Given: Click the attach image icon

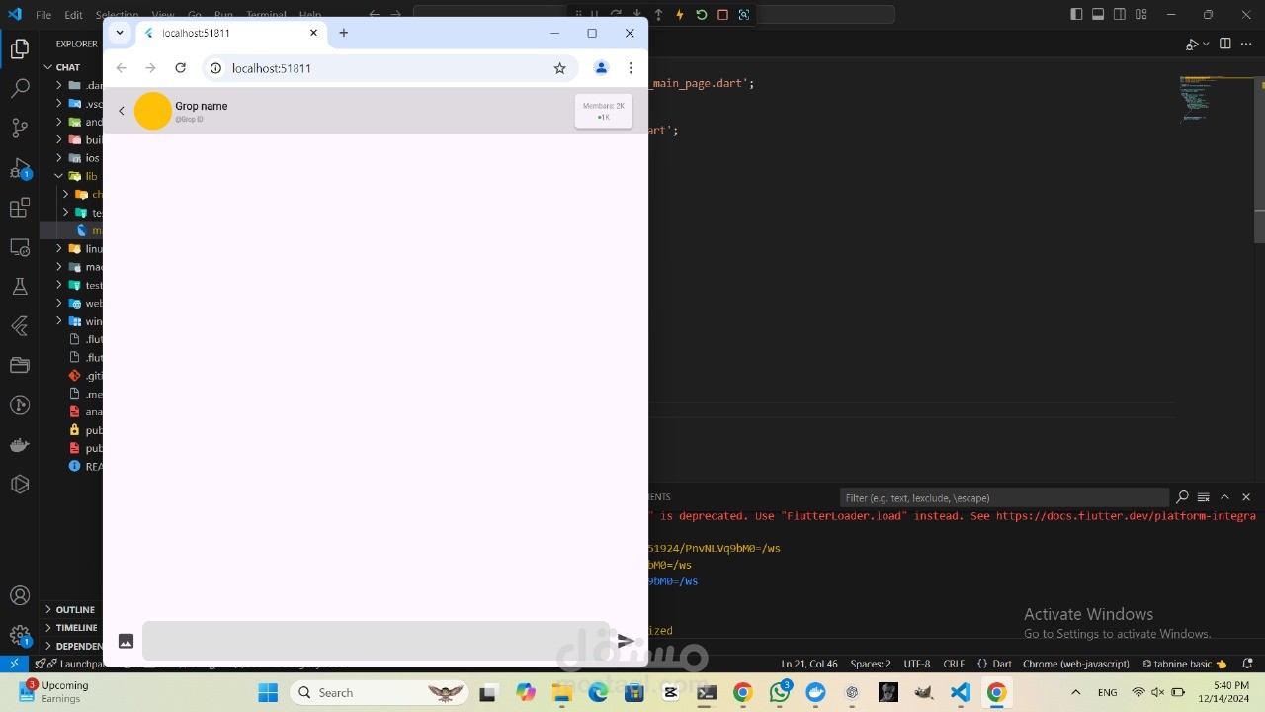Looking at the screenshot, I should coord(126,641).
